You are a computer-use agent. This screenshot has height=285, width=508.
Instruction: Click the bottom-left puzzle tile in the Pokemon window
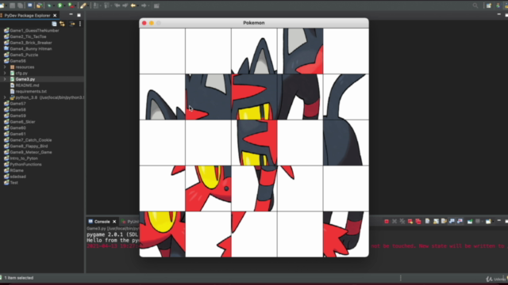pyautogui.click(x=162, y=234)
